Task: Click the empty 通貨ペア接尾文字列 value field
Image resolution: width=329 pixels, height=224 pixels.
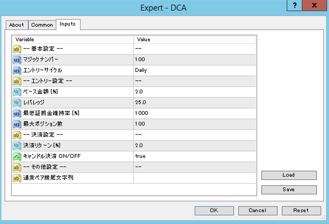Action: point(194,178)
